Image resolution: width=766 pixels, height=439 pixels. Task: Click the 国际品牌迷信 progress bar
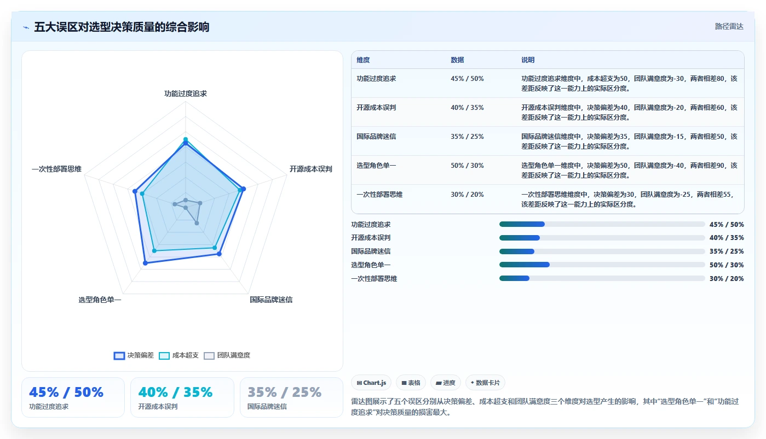602,251
